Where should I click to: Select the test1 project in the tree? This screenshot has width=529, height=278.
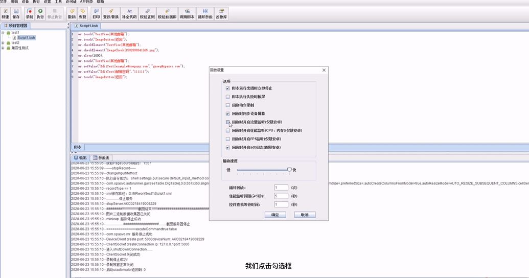(15, 33)
